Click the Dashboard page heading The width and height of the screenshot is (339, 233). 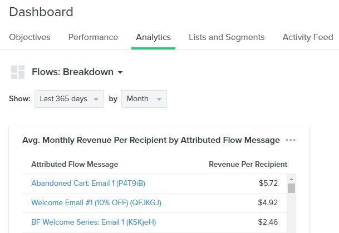[41, 12]
